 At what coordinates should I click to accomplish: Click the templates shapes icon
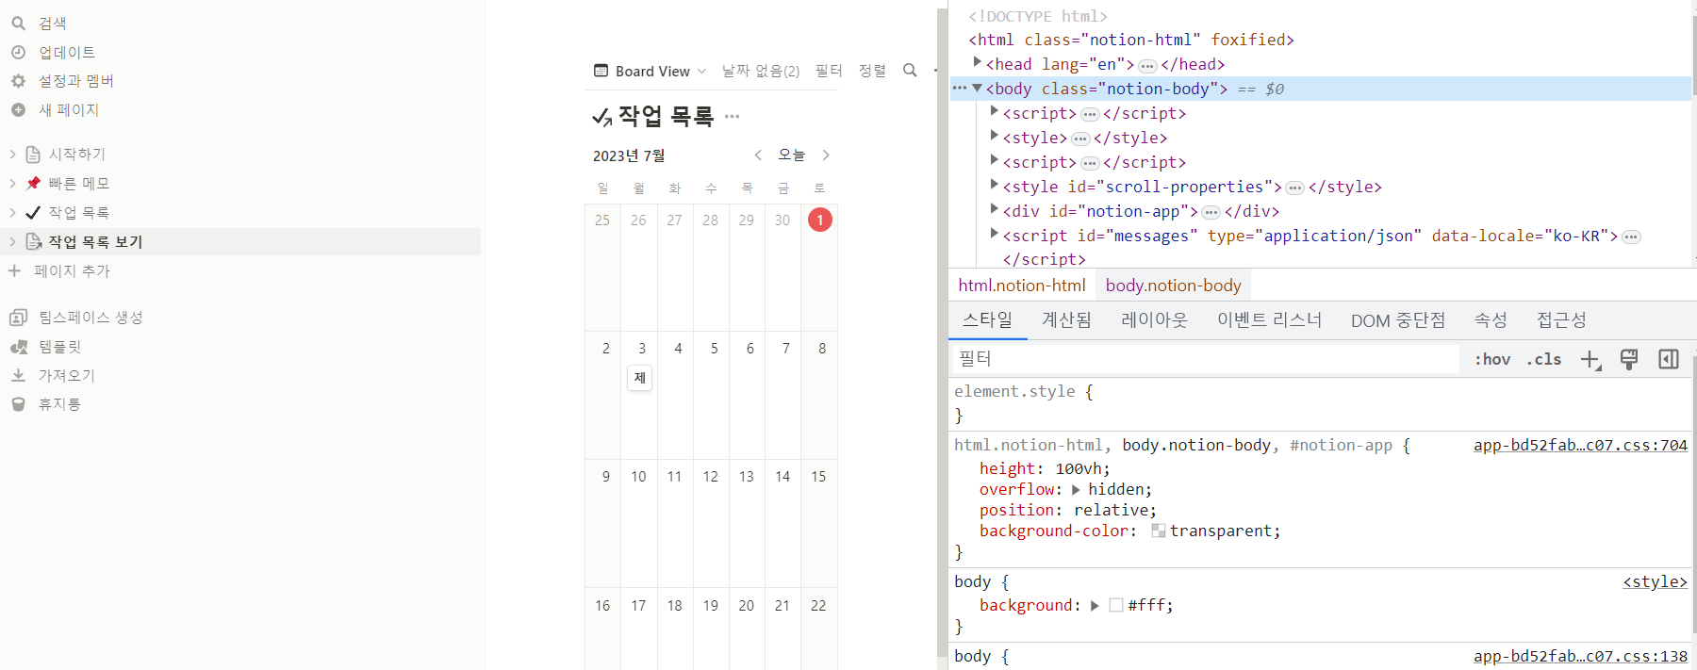coord(18,347)
